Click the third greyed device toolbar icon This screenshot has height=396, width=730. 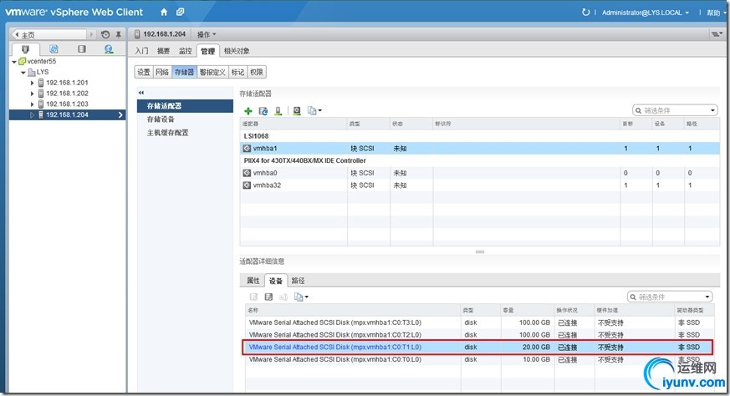click(x=283, y=297)
